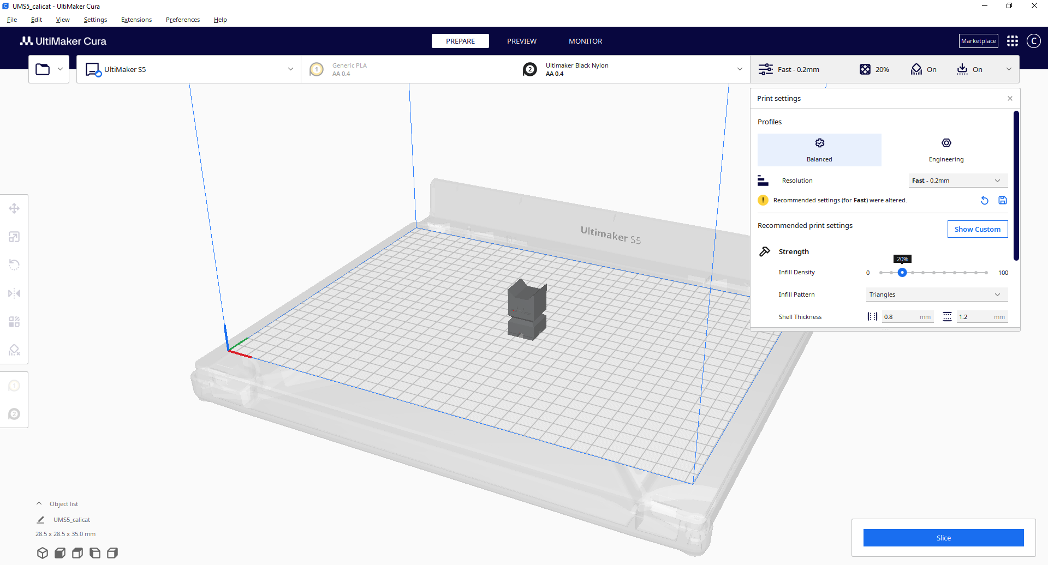Click the Infill Density slider handle
Viewport: 1048px width, 565px height.
click(902, 272)
